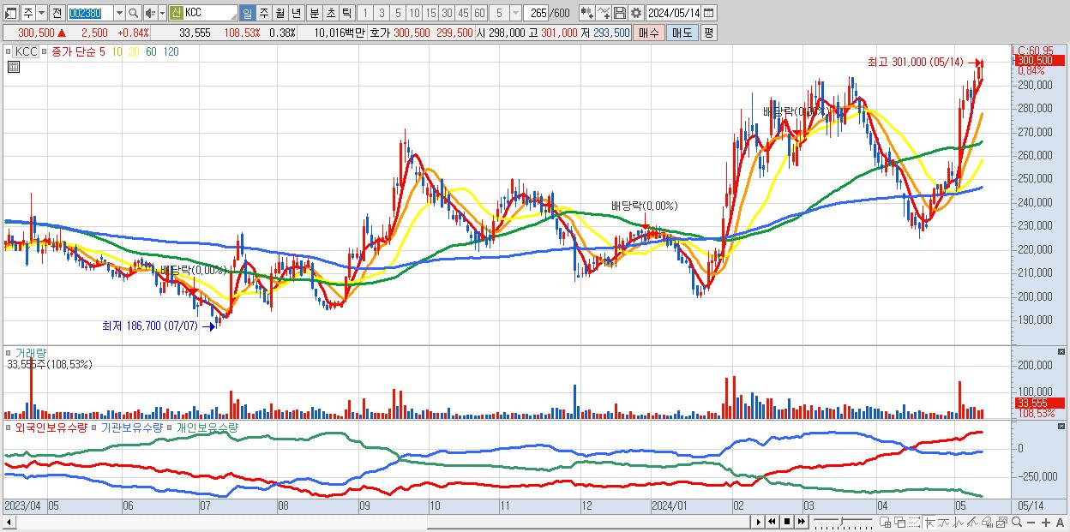
Task: Click the KCC legend label on chart
Action: point(27,51)
